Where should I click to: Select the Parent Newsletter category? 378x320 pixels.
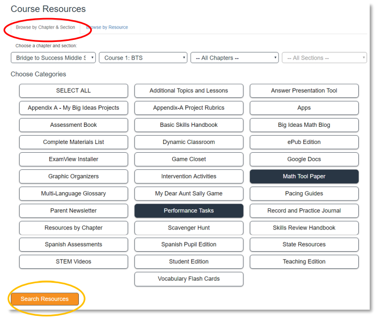tap(74, 211)
